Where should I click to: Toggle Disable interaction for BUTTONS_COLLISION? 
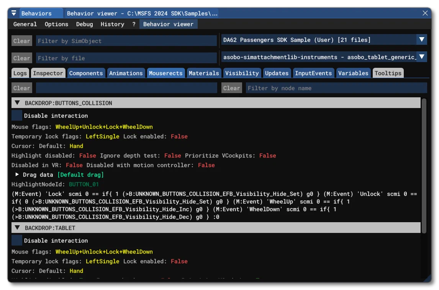[17, 115]
